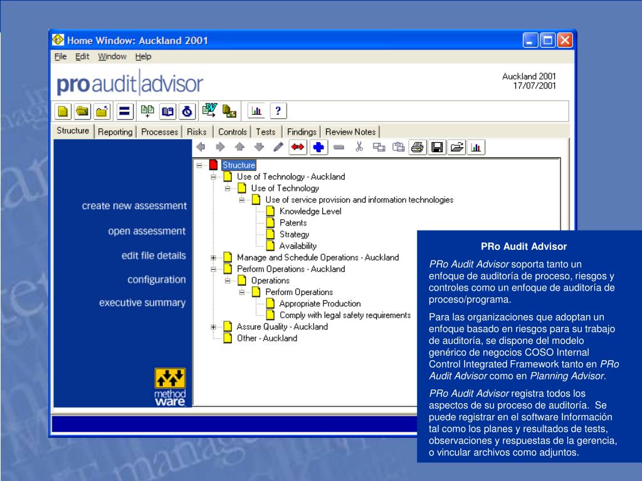Open the Edit menu
Screen dimensions: 642x481
(82, 56)
